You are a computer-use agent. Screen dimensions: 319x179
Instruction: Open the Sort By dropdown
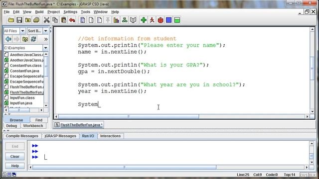[45, 31]
